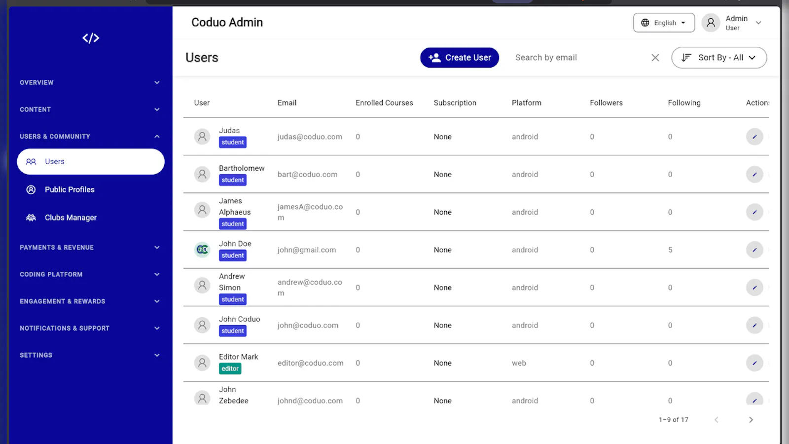The image size is (789, 444).
Task: Click John Coduo's avatar icon
Action: [x=202, y=325]
